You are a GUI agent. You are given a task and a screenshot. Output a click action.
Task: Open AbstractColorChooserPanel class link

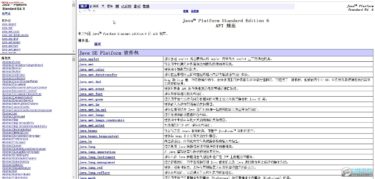[20, 81]
